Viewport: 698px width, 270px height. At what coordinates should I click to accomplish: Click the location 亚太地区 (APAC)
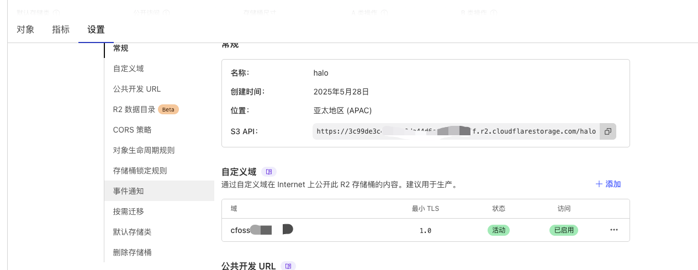342,110
